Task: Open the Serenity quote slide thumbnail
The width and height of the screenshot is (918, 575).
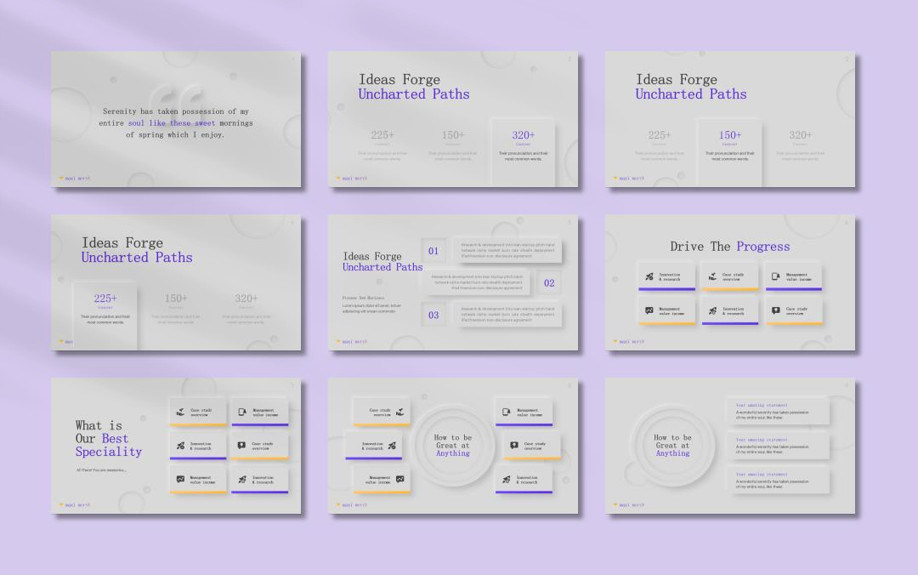Action: tap(175, 119)
